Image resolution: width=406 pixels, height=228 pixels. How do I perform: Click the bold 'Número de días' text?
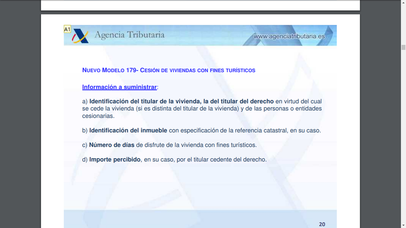(x=112, y=145)
